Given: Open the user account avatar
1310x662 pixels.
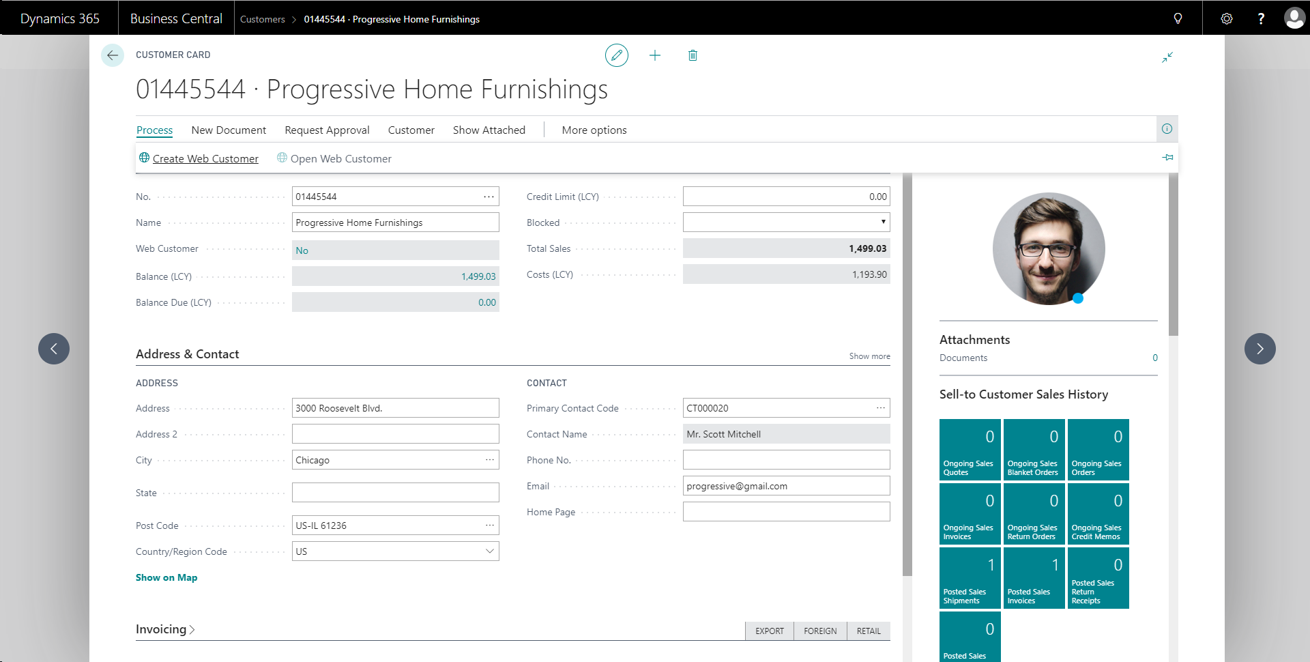Looking at the screenshot, I should (x=1294, y=18).
